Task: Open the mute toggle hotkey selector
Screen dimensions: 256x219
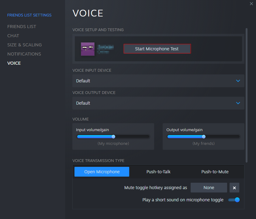Action: (209, 188)
